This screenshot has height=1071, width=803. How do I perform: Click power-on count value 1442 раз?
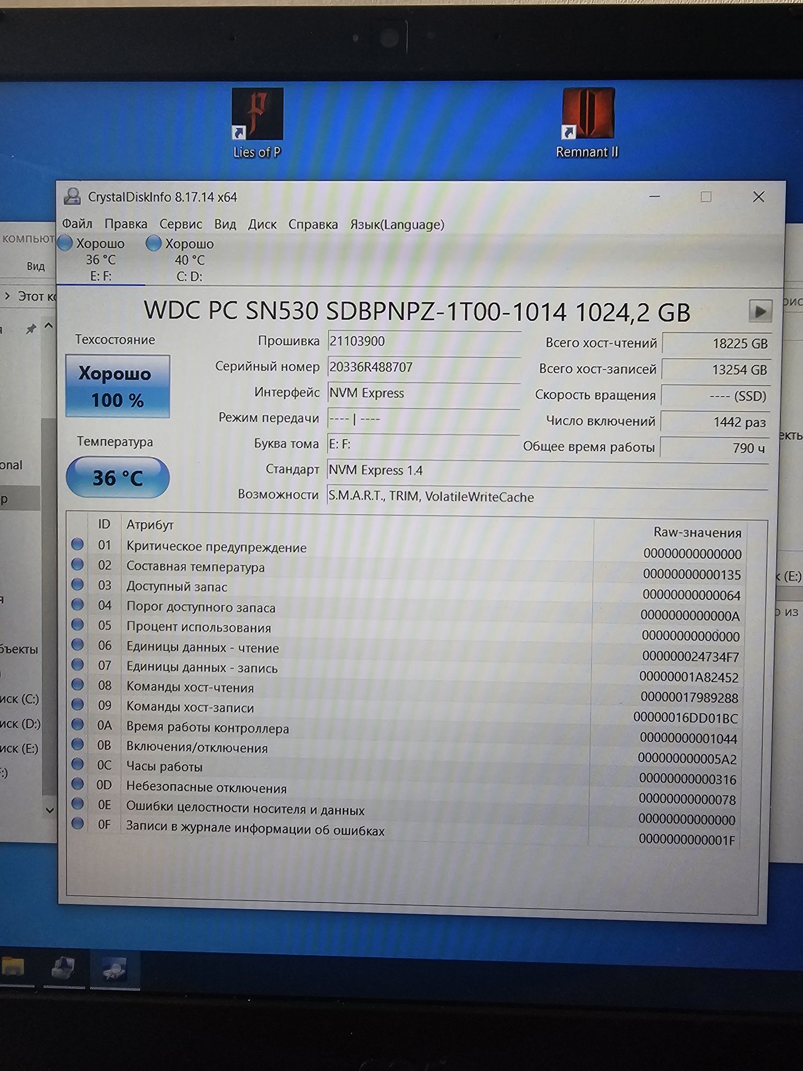coord(715,421)
